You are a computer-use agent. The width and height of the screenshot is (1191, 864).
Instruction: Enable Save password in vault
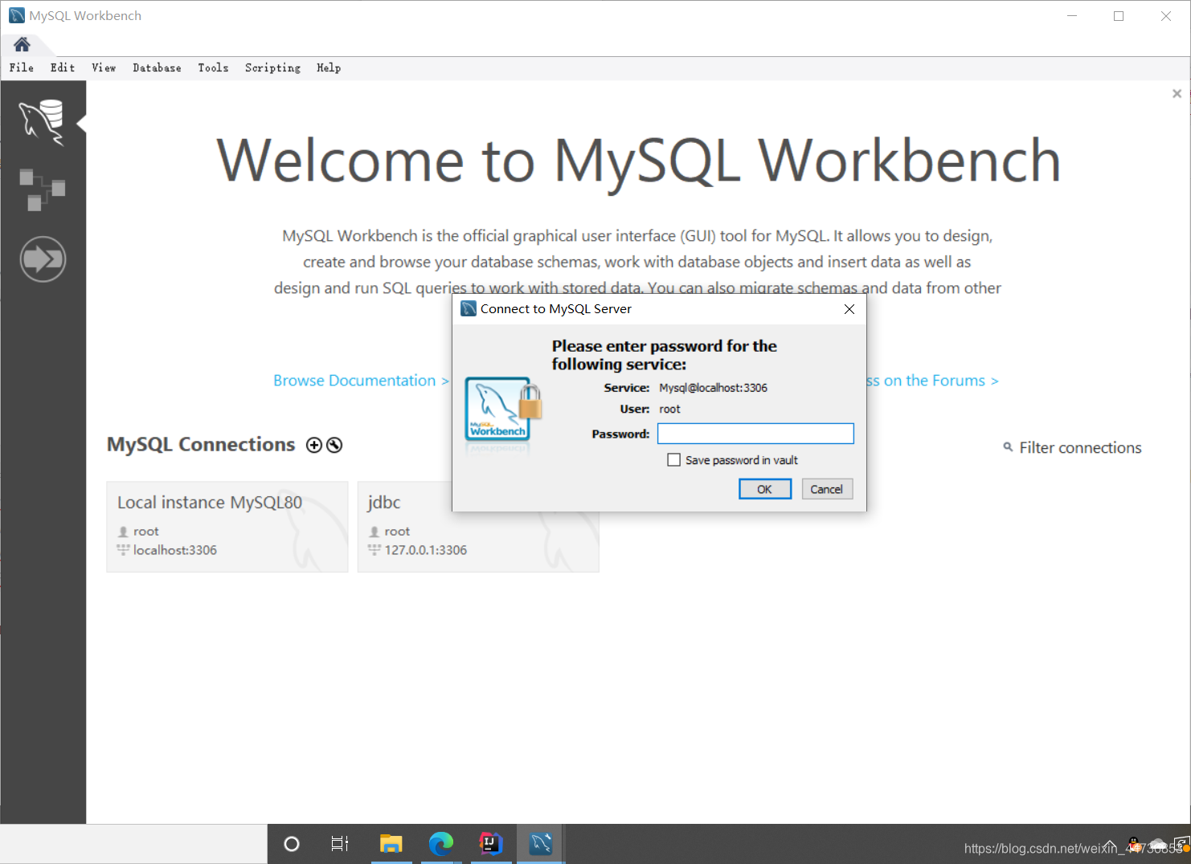coord(674,460)
